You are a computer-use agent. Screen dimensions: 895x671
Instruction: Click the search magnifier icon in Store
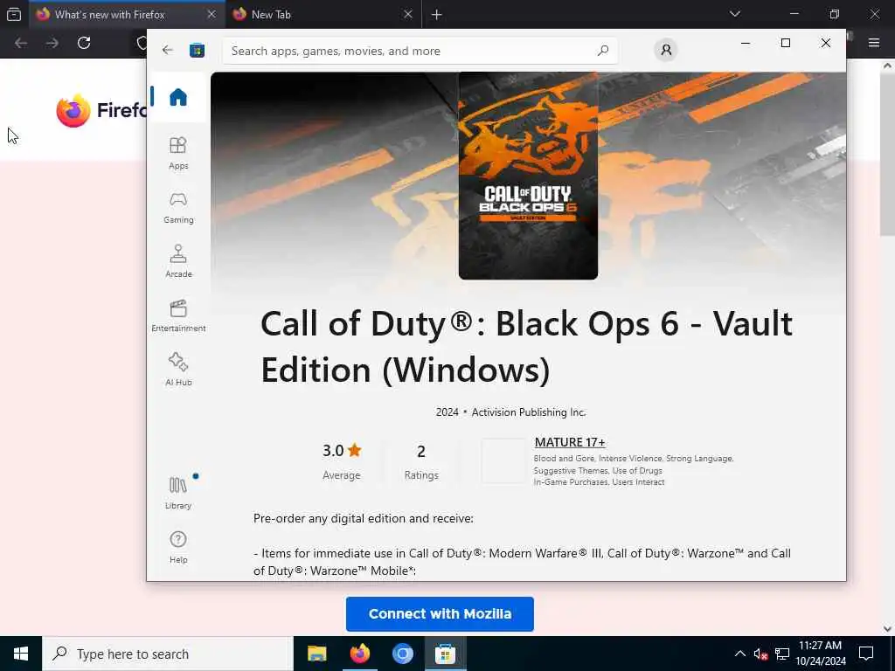point(603,51)
